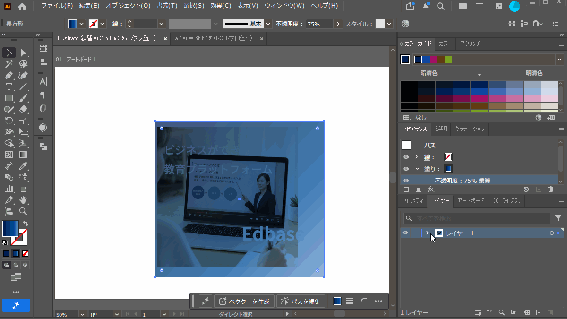Screen dimensions: 567x319
Task: Select the Eraser tool
Action: tap(23, 110)
